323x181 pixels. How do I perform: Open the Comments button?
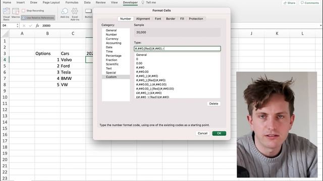(x=309, y=3)
